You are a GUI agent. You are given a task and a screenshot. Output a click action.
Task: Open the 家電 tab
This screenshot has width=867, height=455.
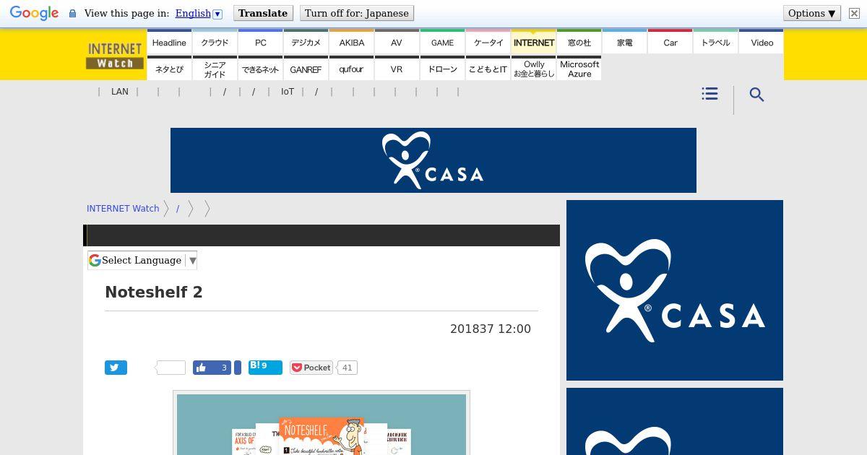pos(624,43)
